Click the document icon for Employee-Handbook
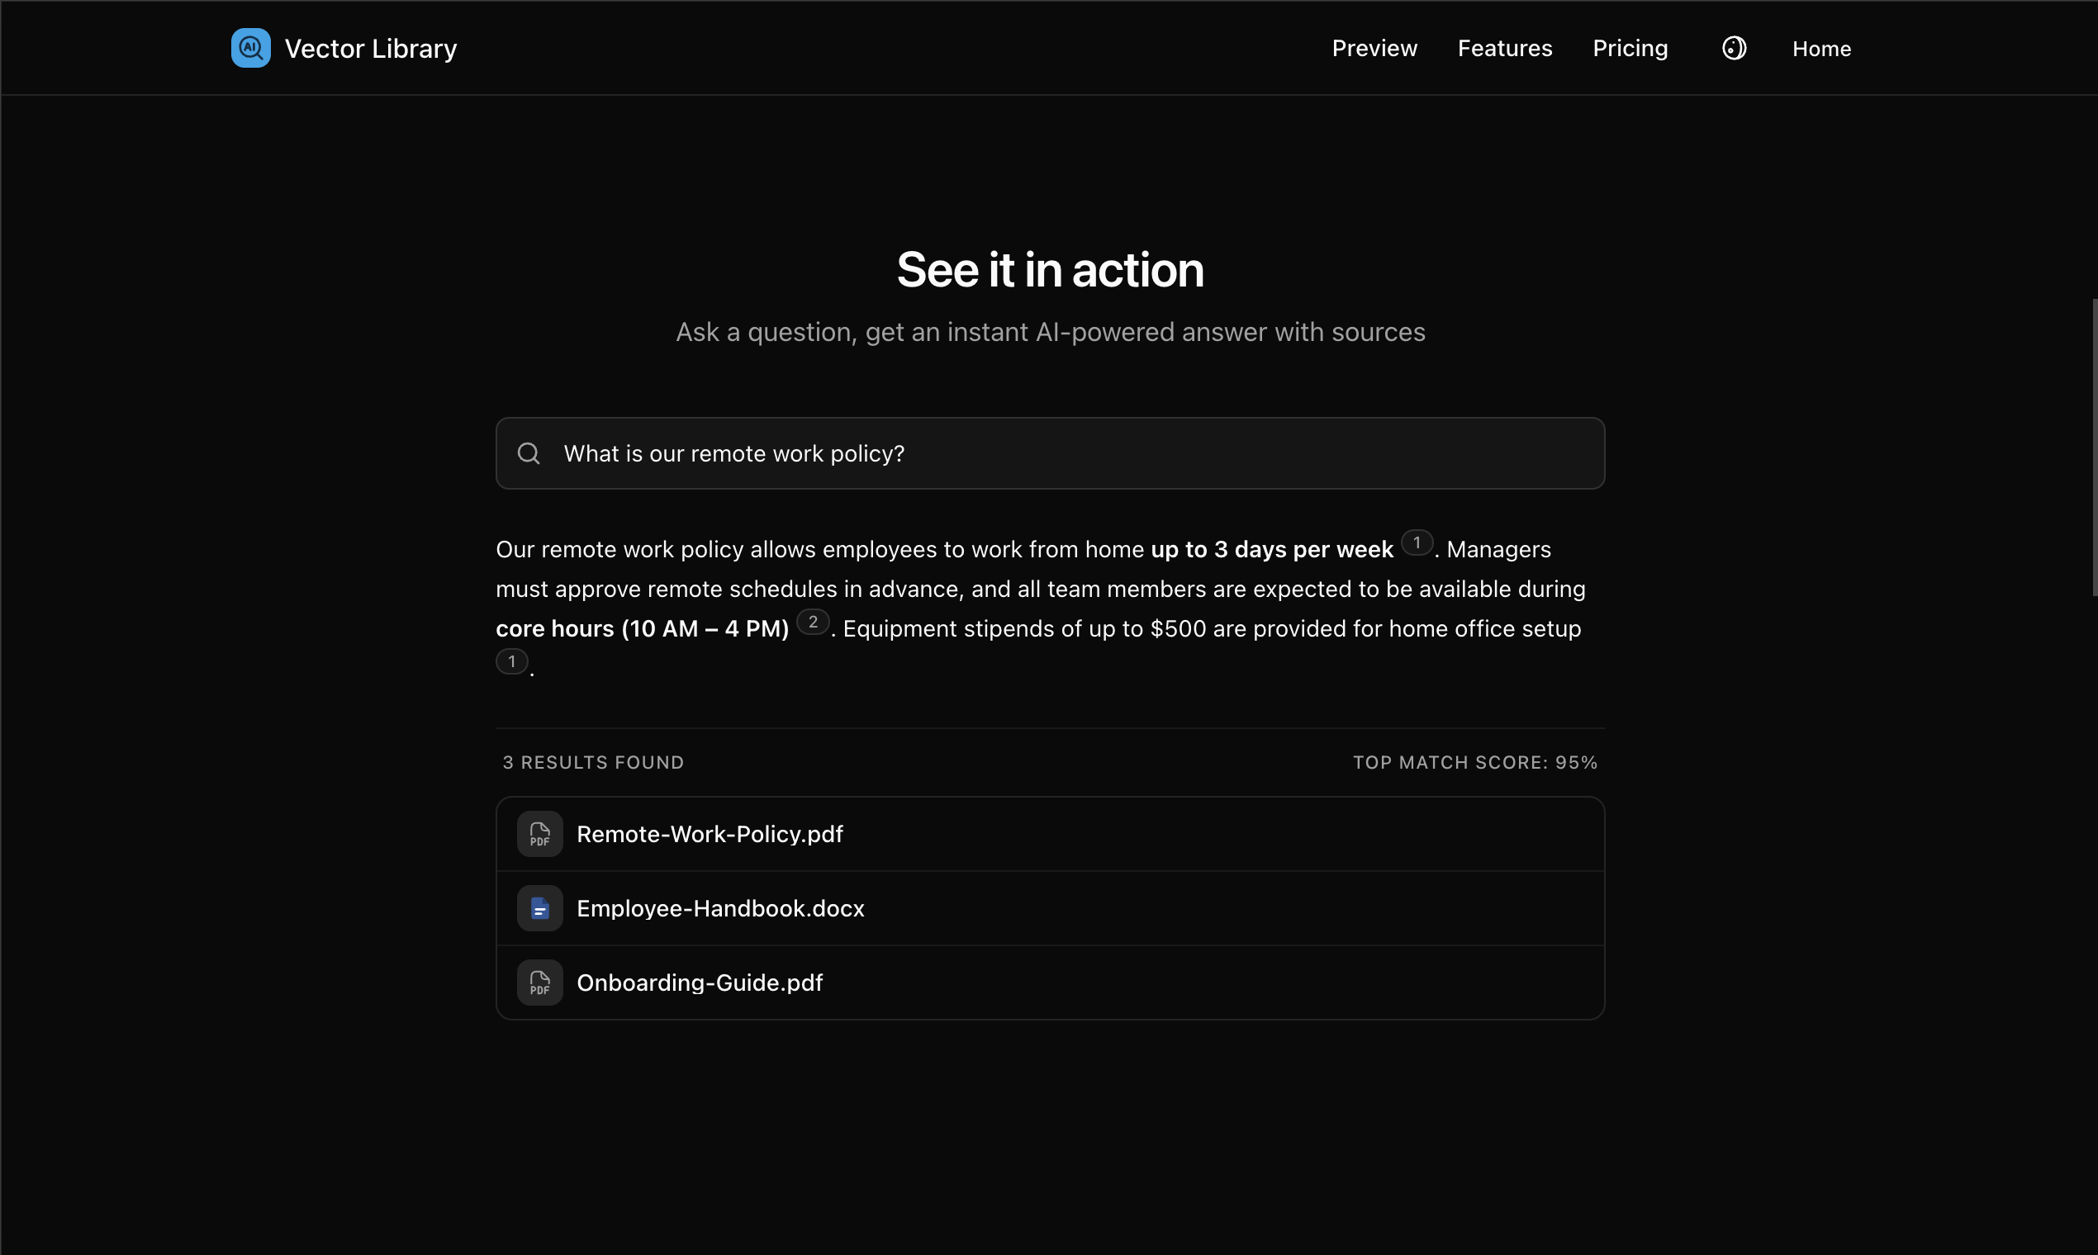Viewport: 2098px width, 1255px height. [x=539, y=908]
